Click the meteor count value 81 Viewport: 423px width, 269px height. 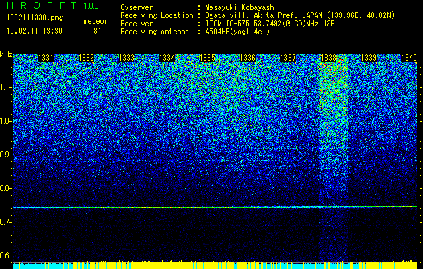98,31
